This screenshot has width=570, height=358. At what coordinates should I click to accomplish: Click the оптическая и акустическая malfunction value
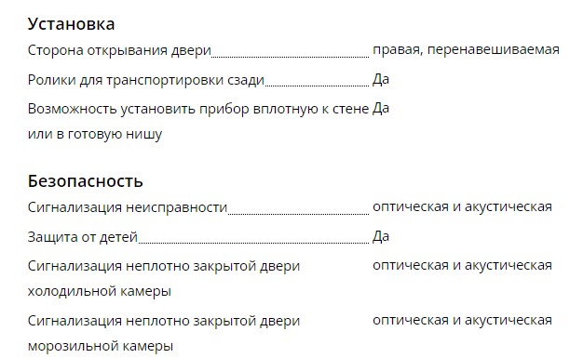point(462,207)
